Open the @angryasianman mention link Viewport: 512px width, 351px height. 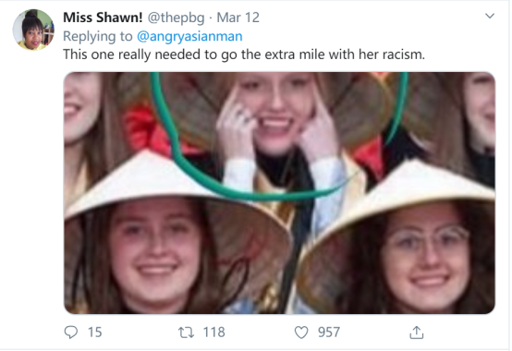tap(189, 36)
